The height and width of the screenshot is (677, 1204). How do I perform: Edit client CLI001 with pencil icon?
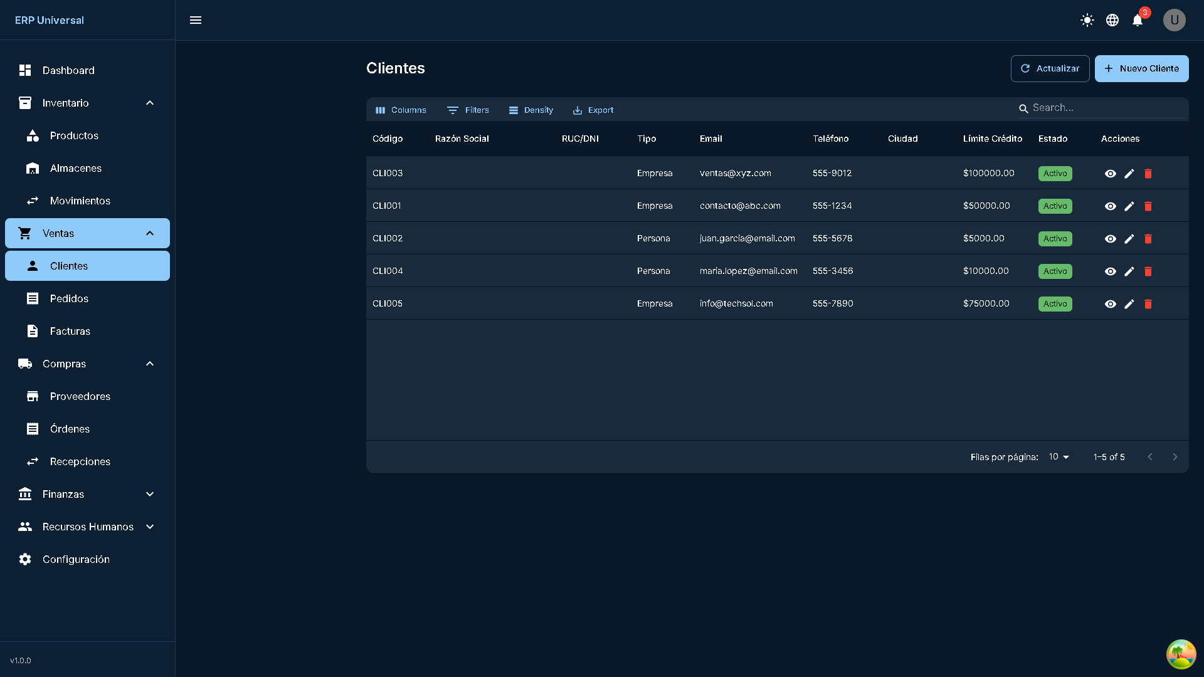[1129, 206]
